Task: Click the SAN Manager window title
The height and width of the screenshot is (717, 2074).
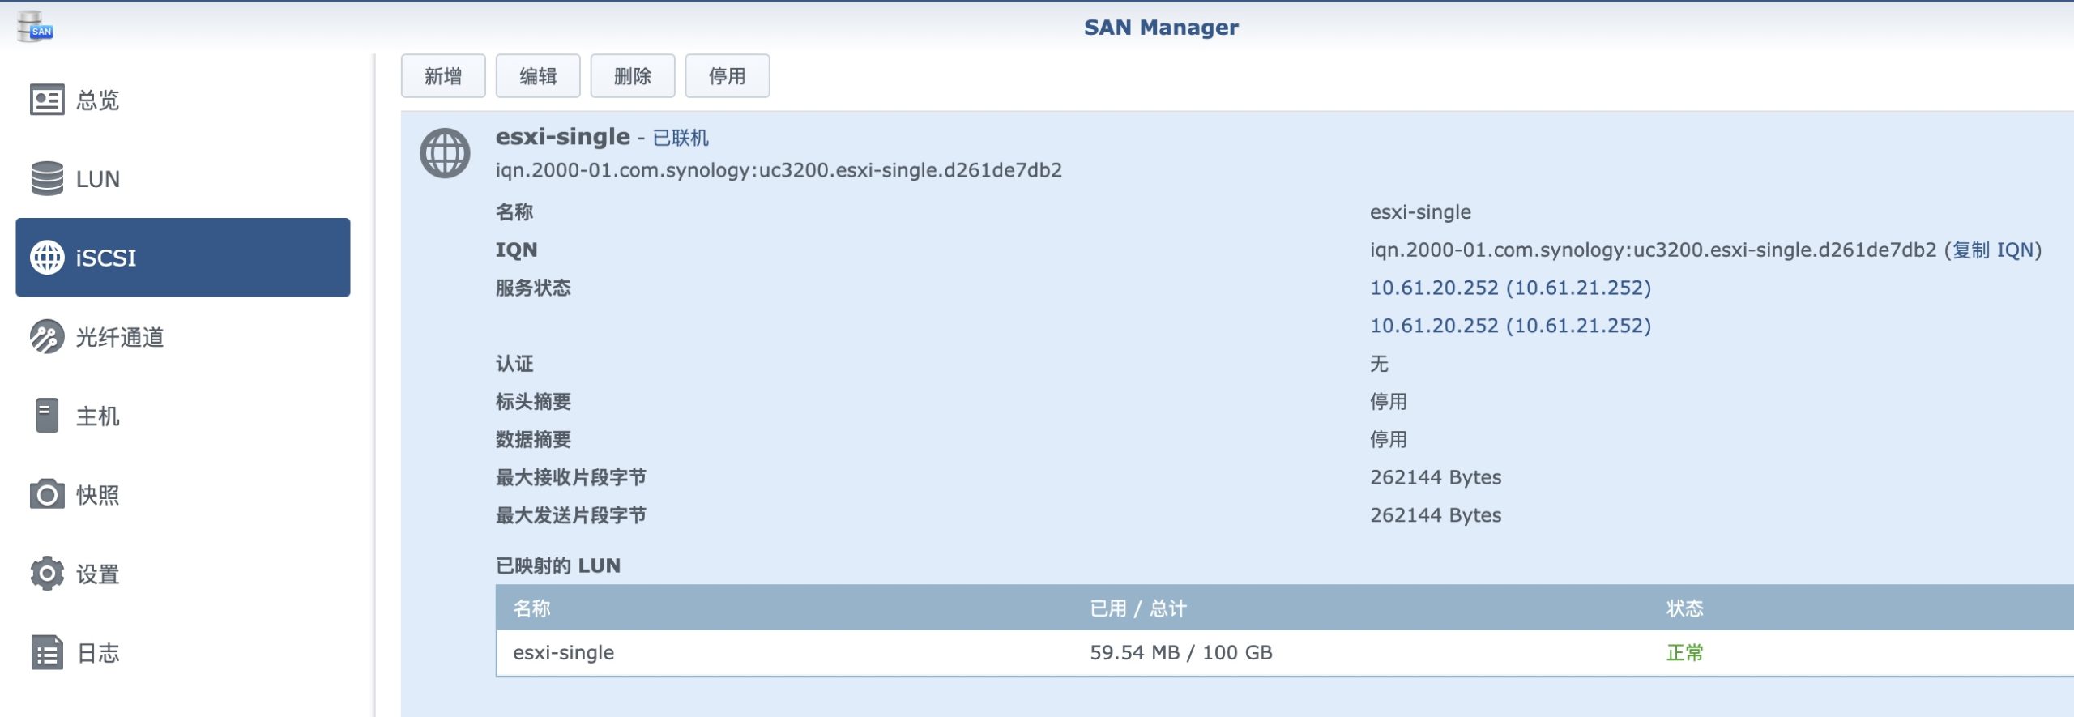Action: 1161,28
